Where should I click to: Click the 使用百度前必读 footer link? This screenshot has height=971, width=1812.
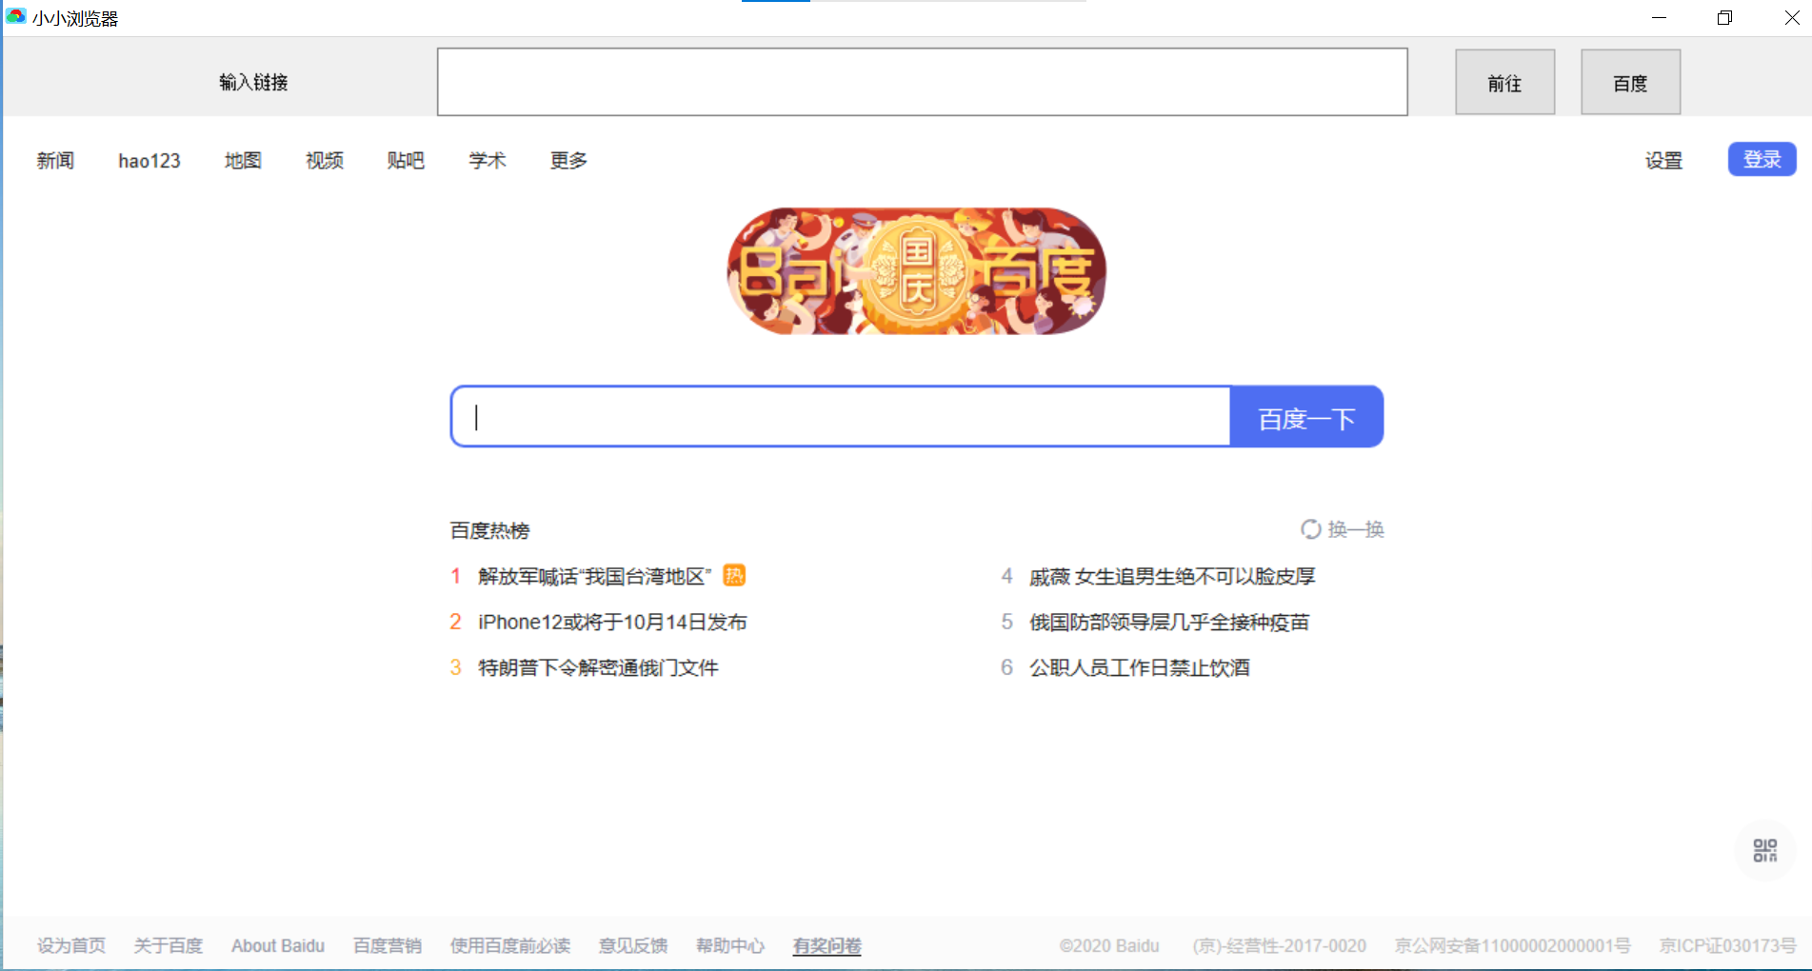[x=510, y=945]
